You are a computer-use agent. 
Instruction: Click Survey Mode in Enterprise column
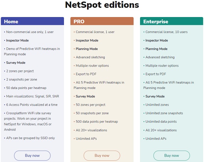click(155, 96)
